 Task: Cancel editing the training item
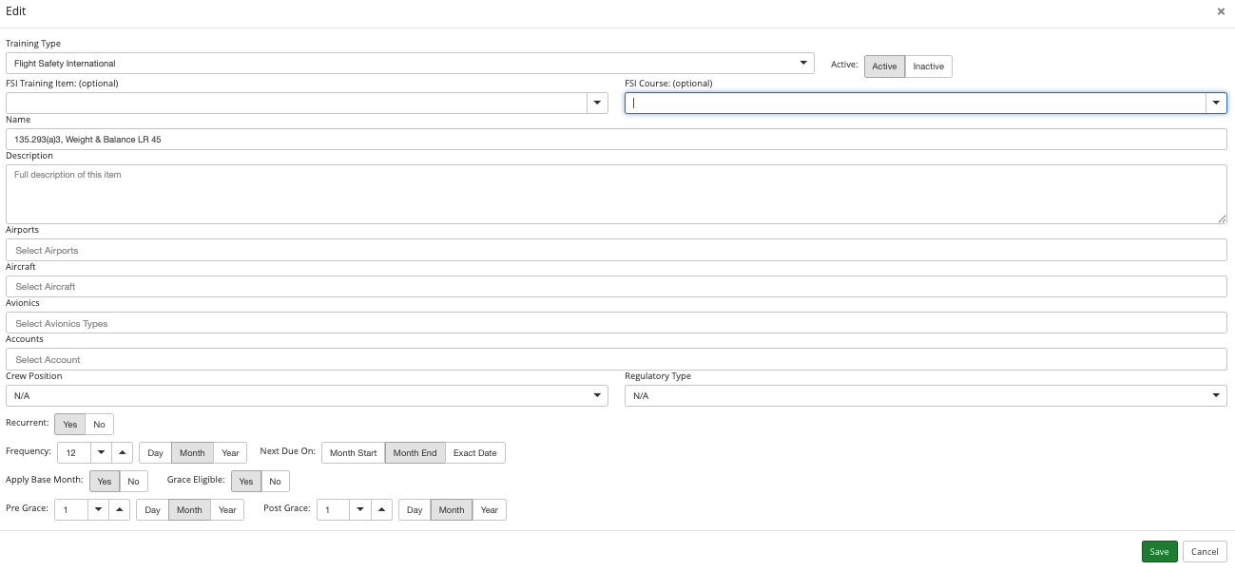click(x=1205, y=552)
